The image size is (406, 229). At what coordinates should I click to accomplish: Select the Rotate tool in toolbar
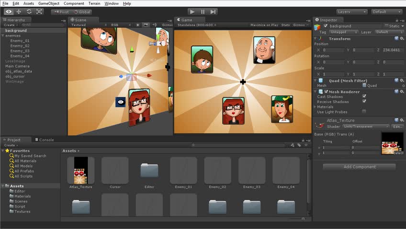(x=29, y=11)
